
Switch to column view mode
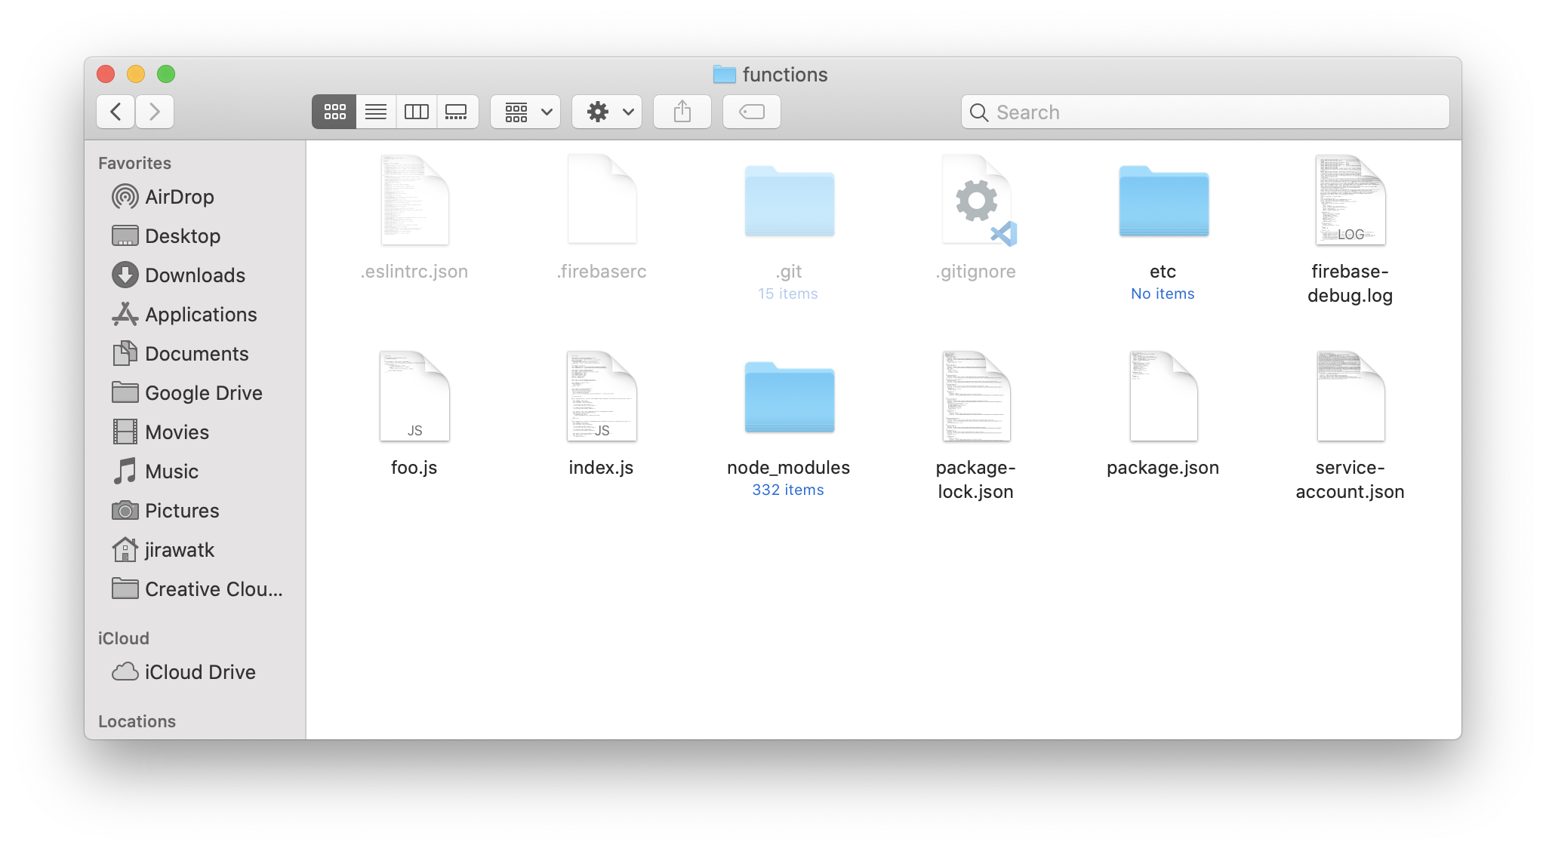click(416, 112)
